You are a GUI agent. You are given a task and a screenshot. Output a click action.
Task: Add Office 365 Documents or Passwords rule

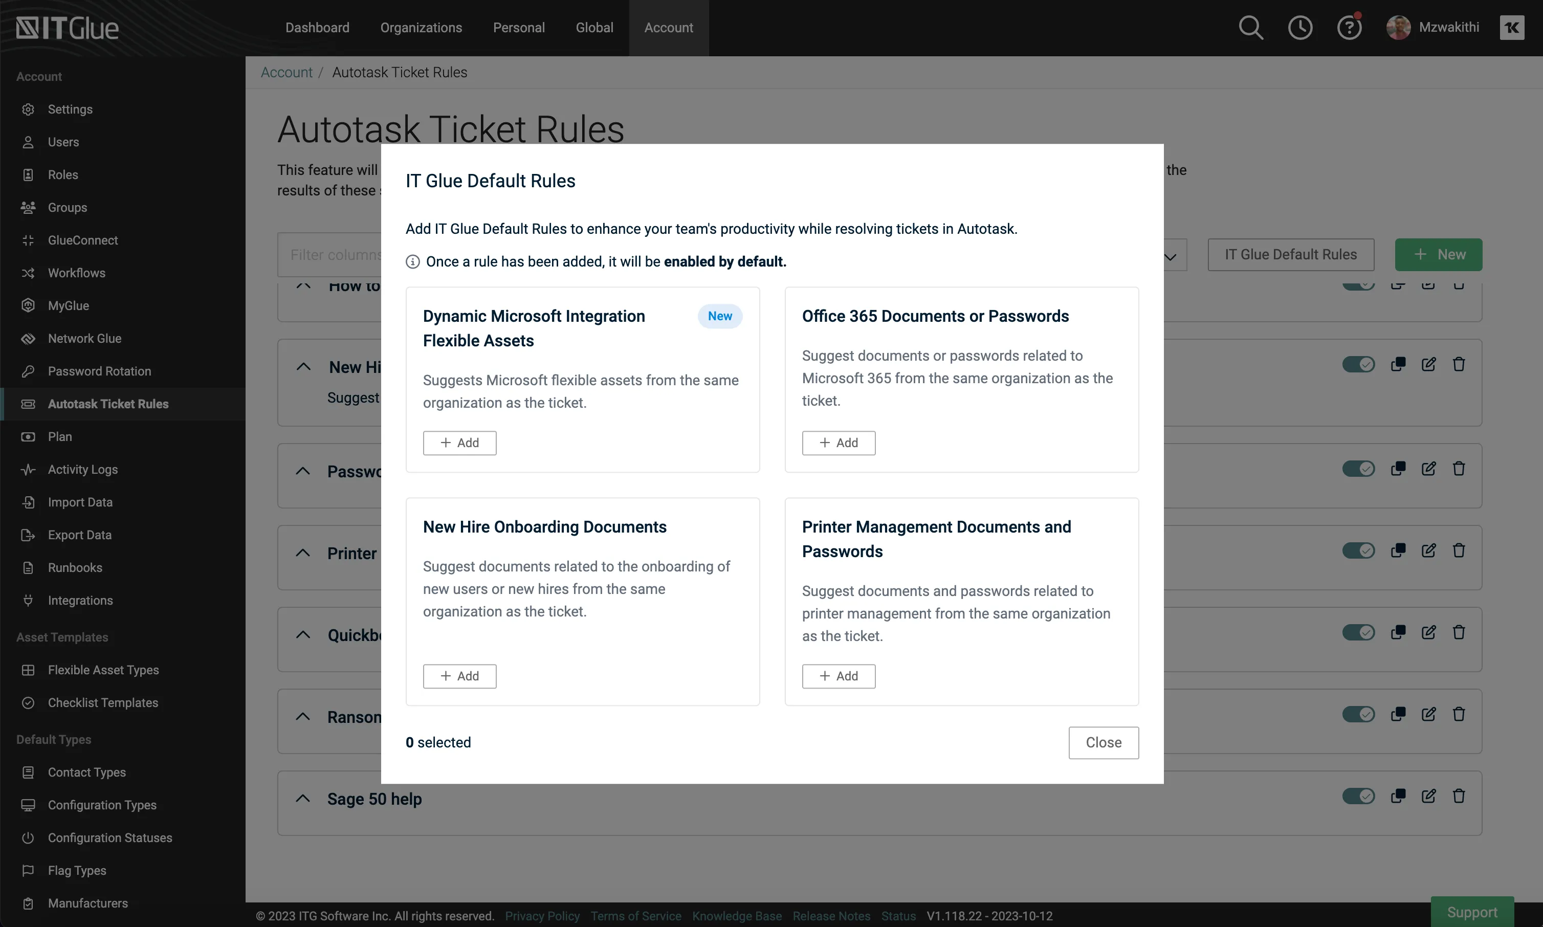pyautogui.click(x=839, y=443)
